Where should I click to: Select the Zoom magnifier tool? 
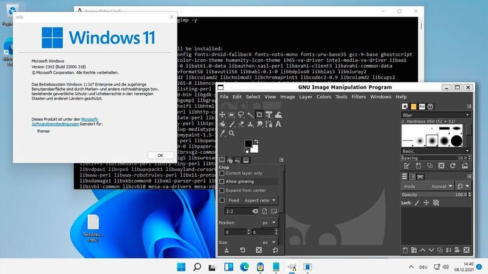click(x=232, y=133)
